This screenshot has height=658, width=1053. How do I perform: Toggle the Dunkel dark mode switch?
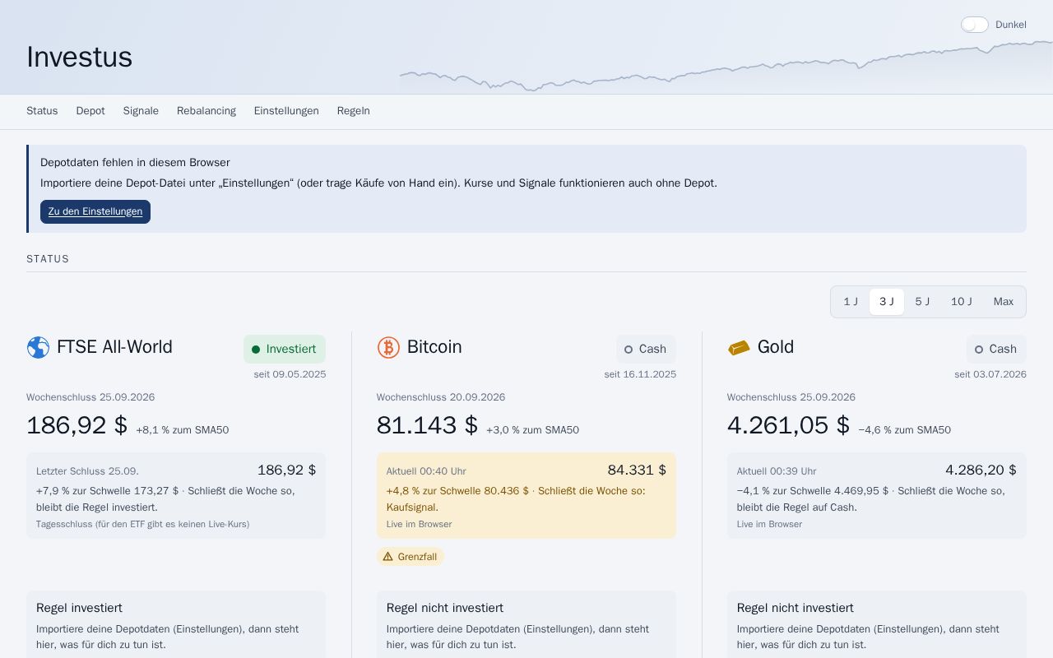975,25
